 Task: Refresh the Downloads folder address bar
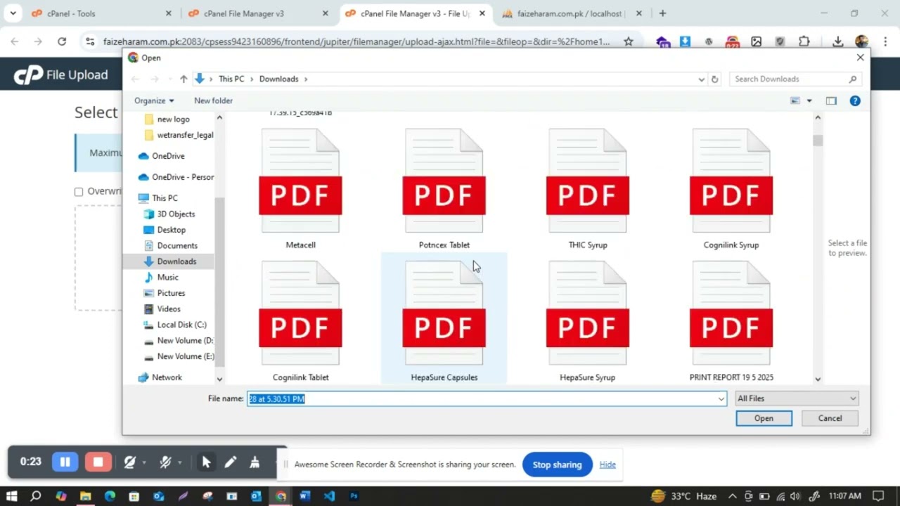click(714, 79)
